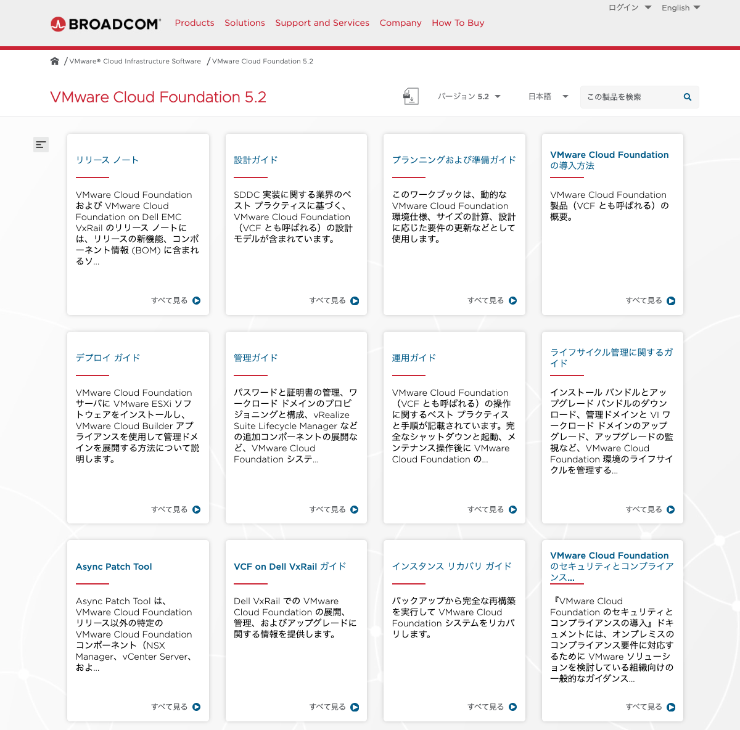This screenshot has width=740, height=730.
Task: Open the Support and Services menu
Action: (x=322, y=23)
